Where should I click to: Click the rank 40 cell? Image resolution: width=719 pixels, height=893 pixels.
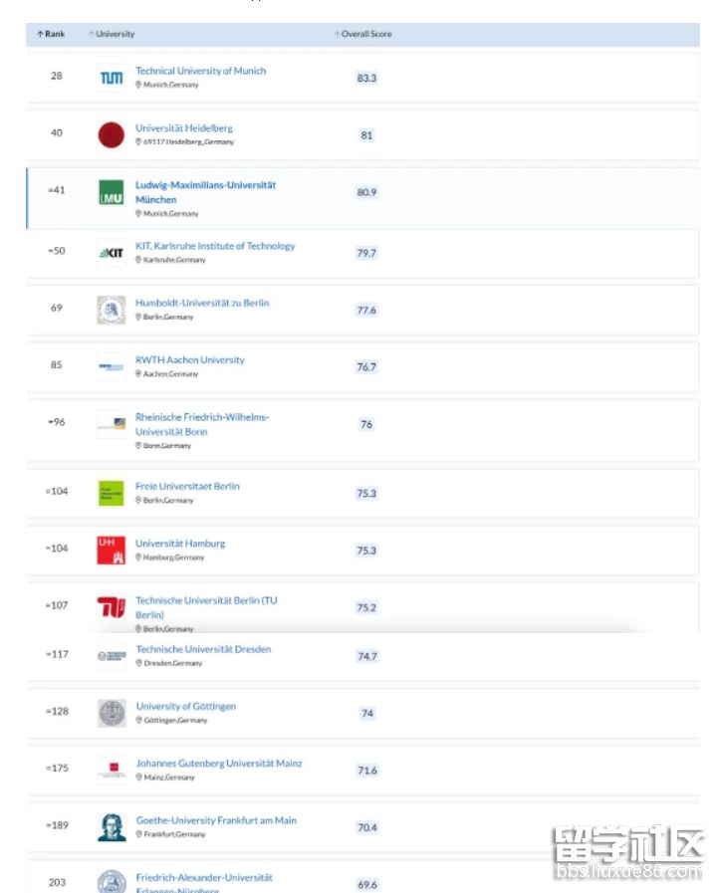click(x=57, y=132)
